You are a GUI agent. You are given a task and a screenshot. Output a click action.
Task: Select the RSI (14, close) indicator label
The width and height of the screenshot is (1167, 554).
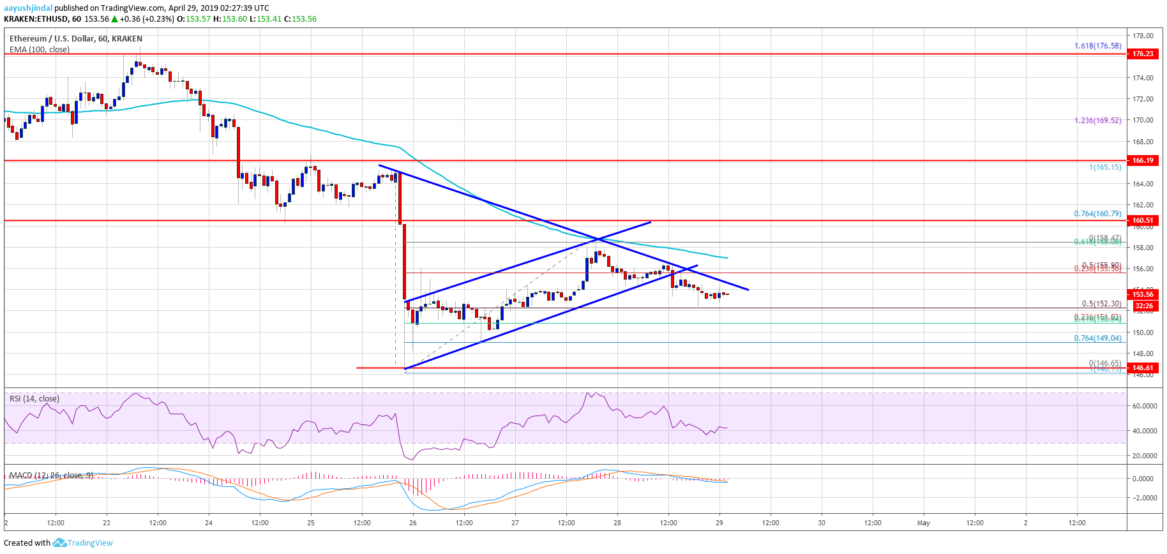coord(34,399)
